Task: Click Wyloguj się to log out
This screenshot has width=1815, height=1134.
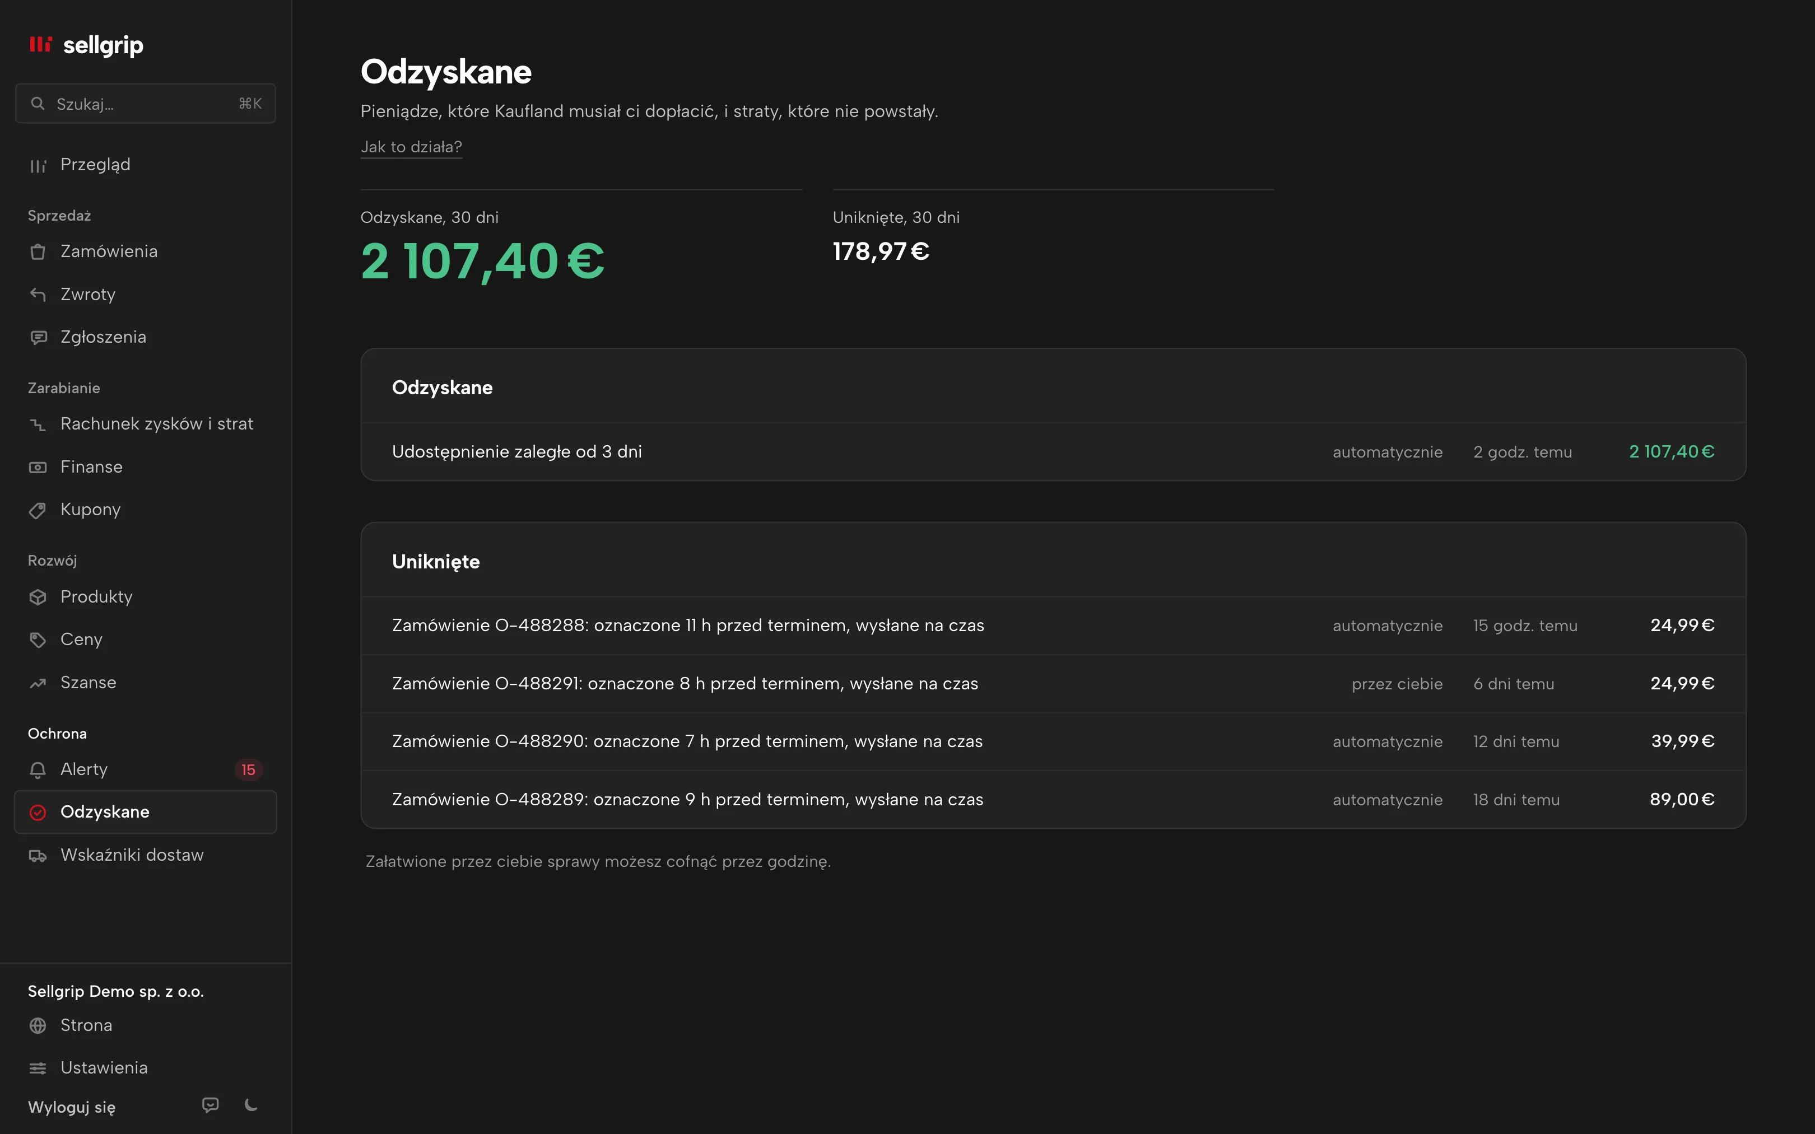Action: (72, 1107)
